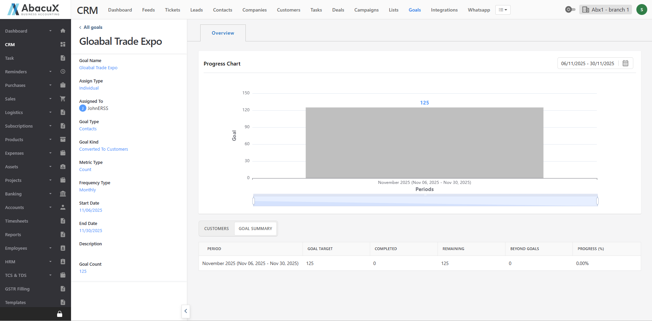Toggle the theme switch in top bar
Screen dimensions: 652x321
[570, 10]
